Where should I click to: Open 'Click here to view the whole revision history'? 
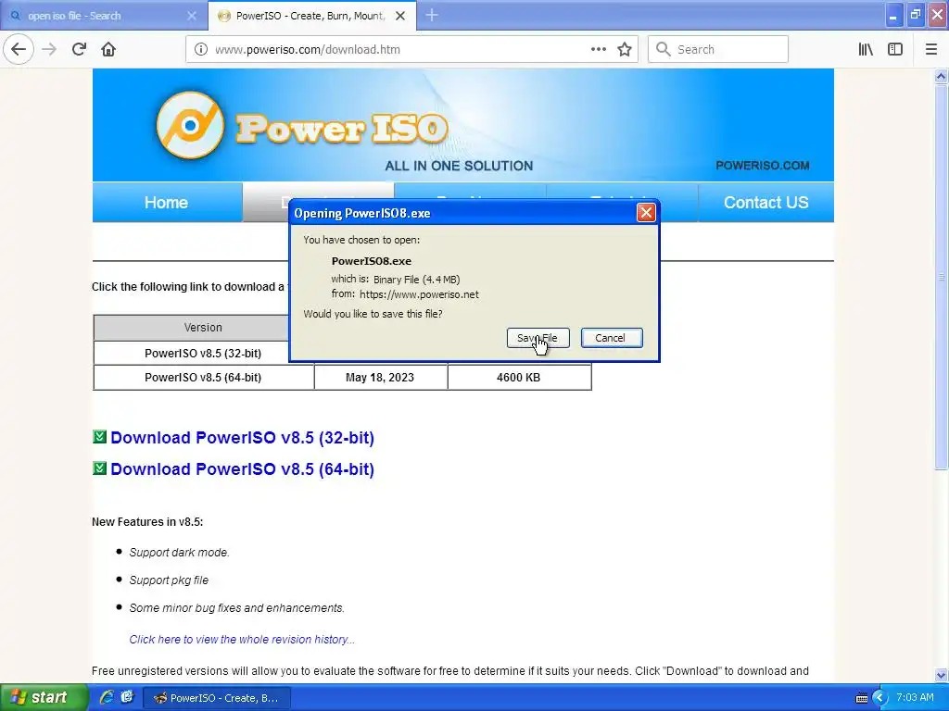coord(242,640)
